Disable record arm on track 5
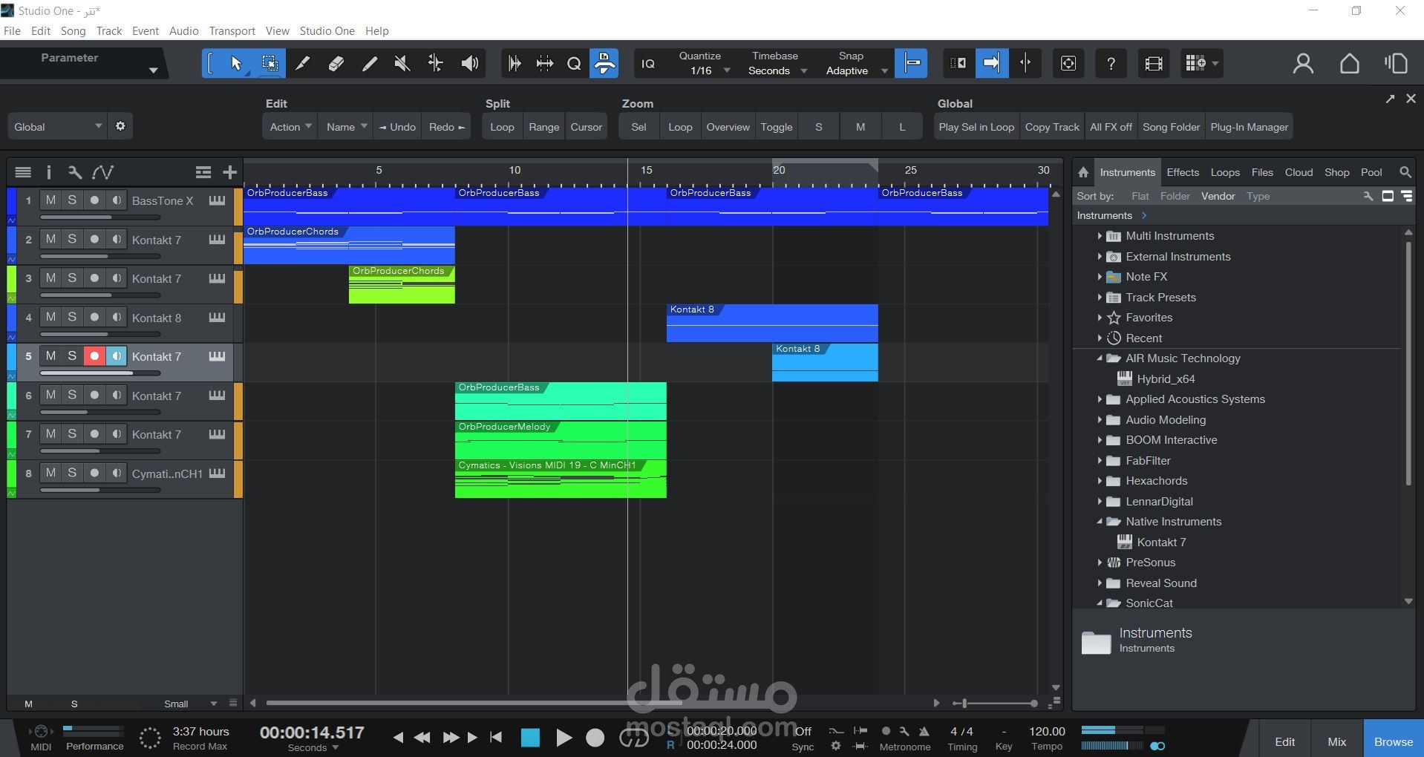This screenshot has height=757, width=1424. click(x=94, y=356)
